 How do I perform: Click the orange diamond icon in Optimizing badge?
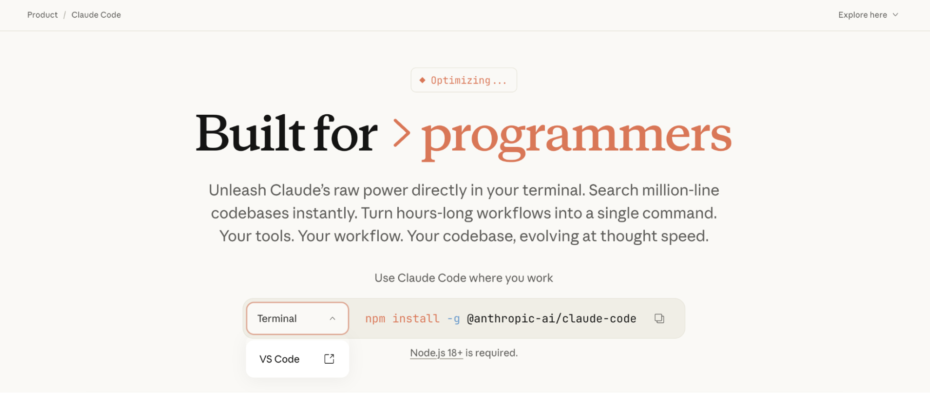point(422,80)
